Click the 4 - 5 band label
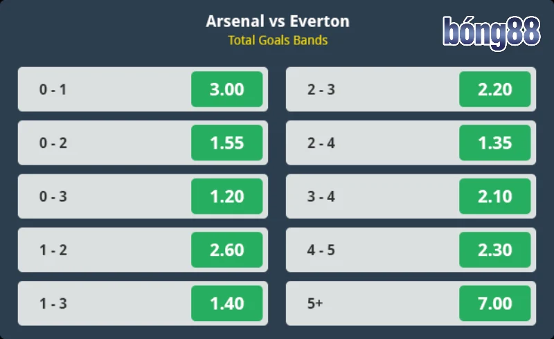This screenshot has width=554, height=339. point(321,250)
